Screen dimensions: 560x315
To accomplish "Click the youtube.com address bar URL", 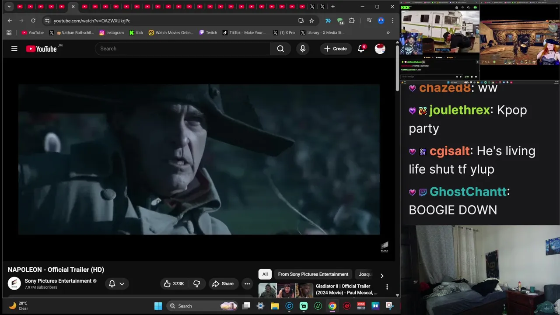I will click(92, 21).
